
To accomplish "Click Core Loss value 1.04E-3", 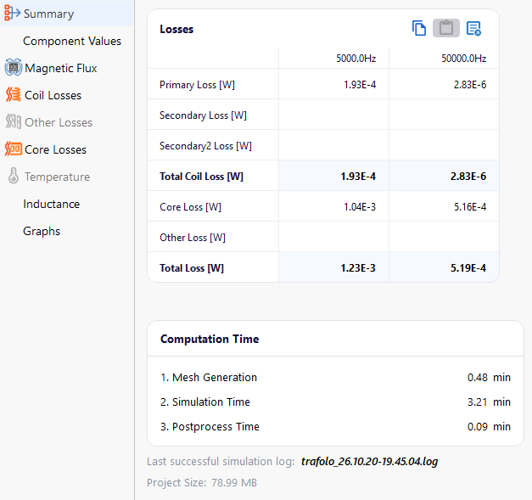I will pos(360,207).
